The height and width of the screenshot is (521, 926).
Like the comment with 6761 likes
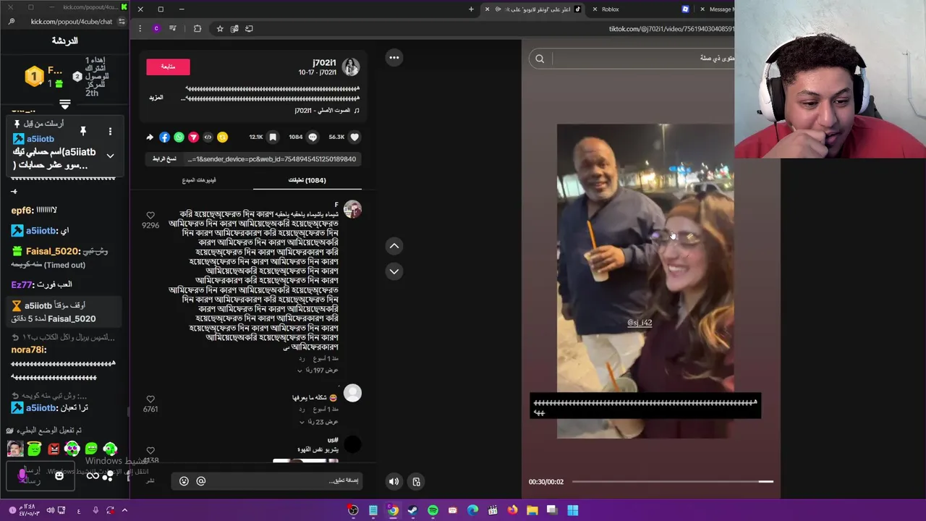(x=150, y=399)
